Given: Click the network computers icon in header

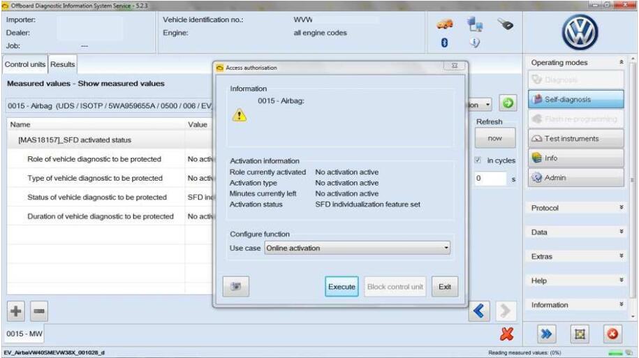Looking at the screenshot, I should 475,24.
